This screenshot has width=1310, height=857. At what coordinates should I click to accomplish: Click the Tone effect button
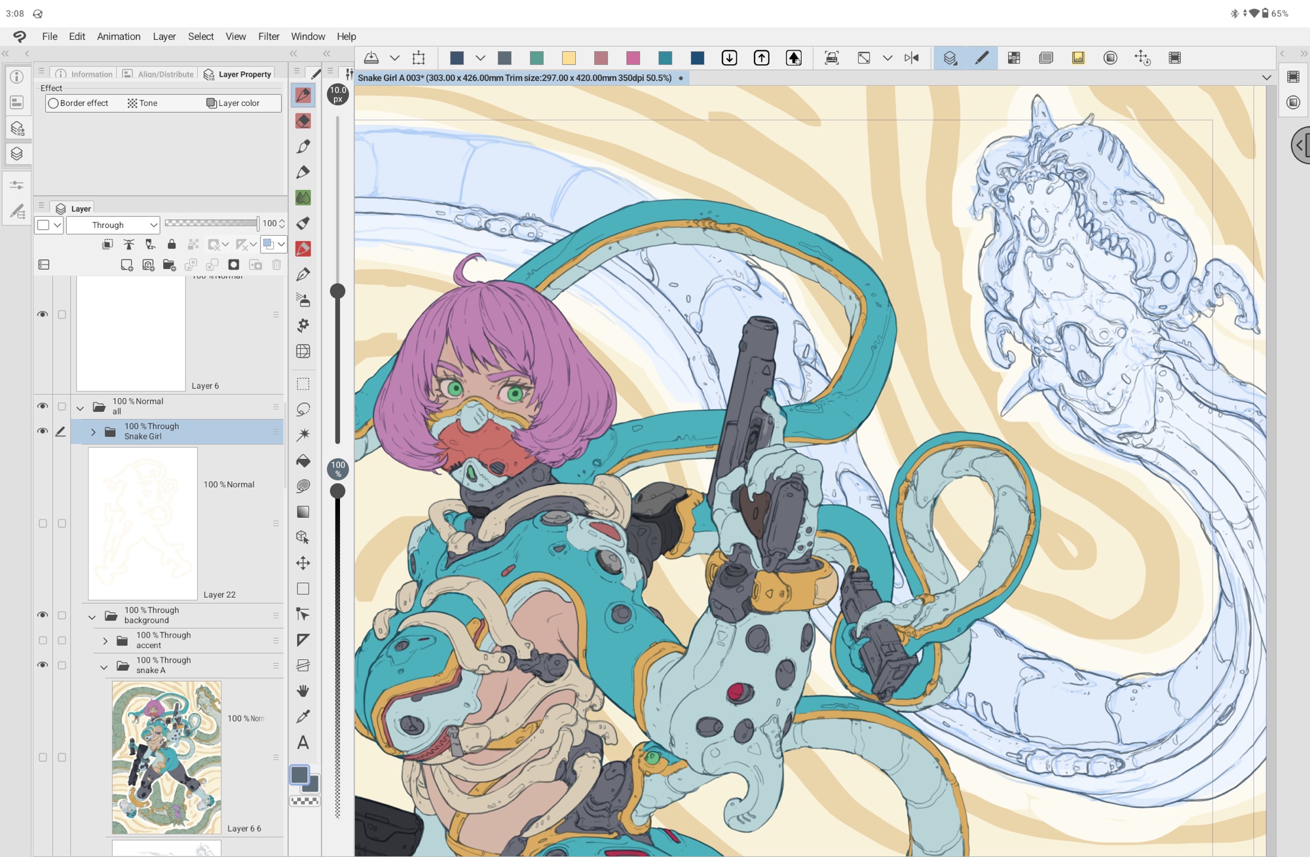[142, 103]
